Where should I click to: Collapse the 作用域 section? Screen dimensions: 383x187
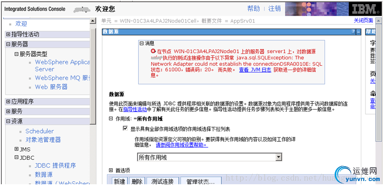click(x=111, y=118)
